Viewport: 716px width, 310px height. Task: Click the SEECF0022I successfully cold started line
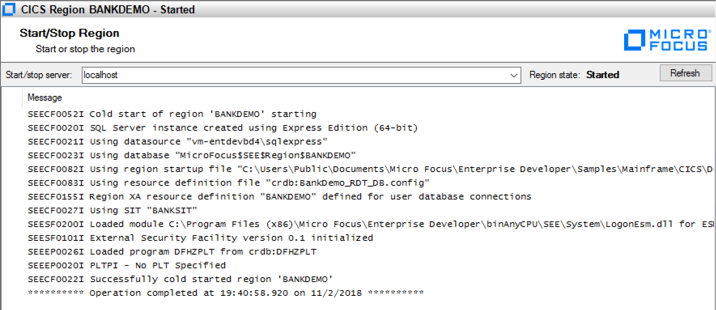point(180,279)
